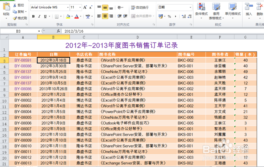
Task: Open the 对齐方式 alignment dialog launcher
Action: 154,24
